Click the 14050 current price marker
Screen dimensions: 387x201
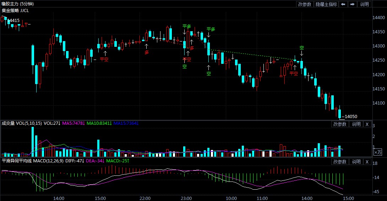(350, 117)
